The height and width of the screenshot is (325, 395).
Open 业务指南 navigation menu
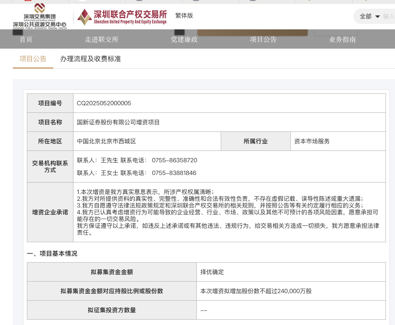coord(342,39)
